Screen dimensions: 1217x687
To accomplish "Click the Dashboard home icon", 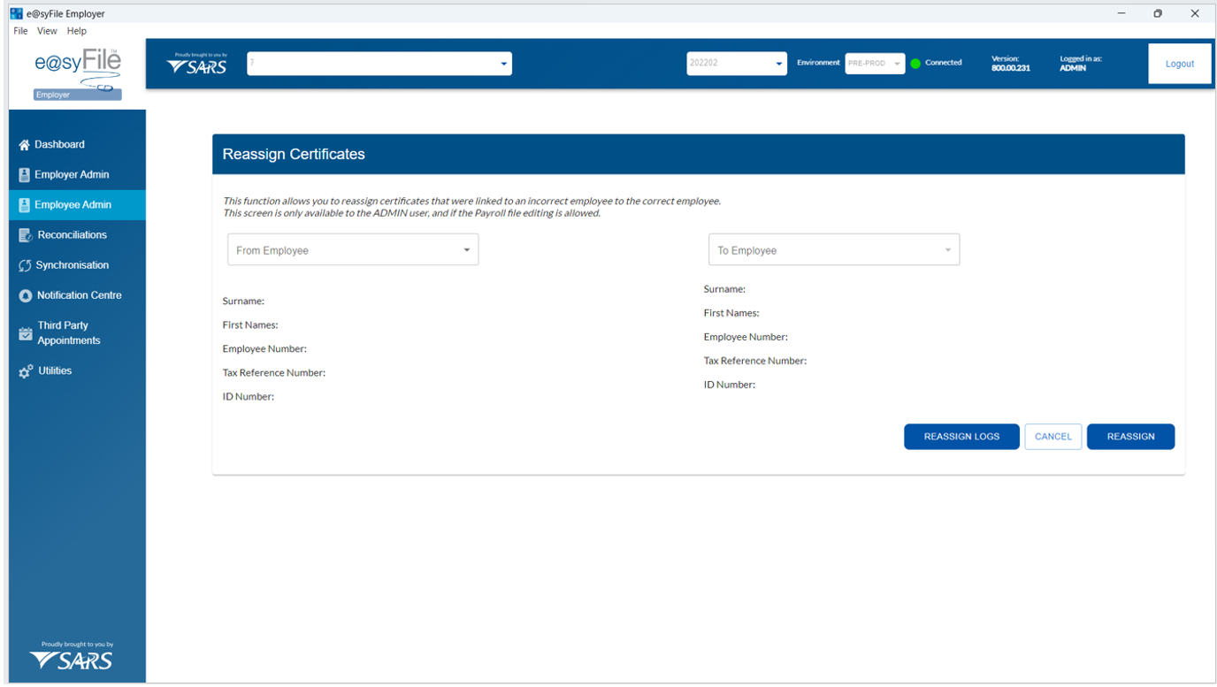I will [25, 145].
